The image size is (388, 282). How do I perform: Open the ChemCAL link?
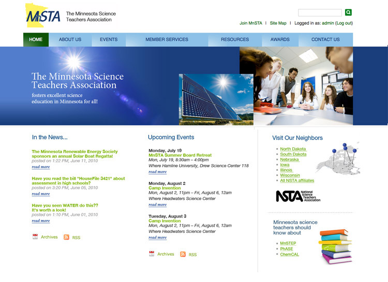[290, 254]
